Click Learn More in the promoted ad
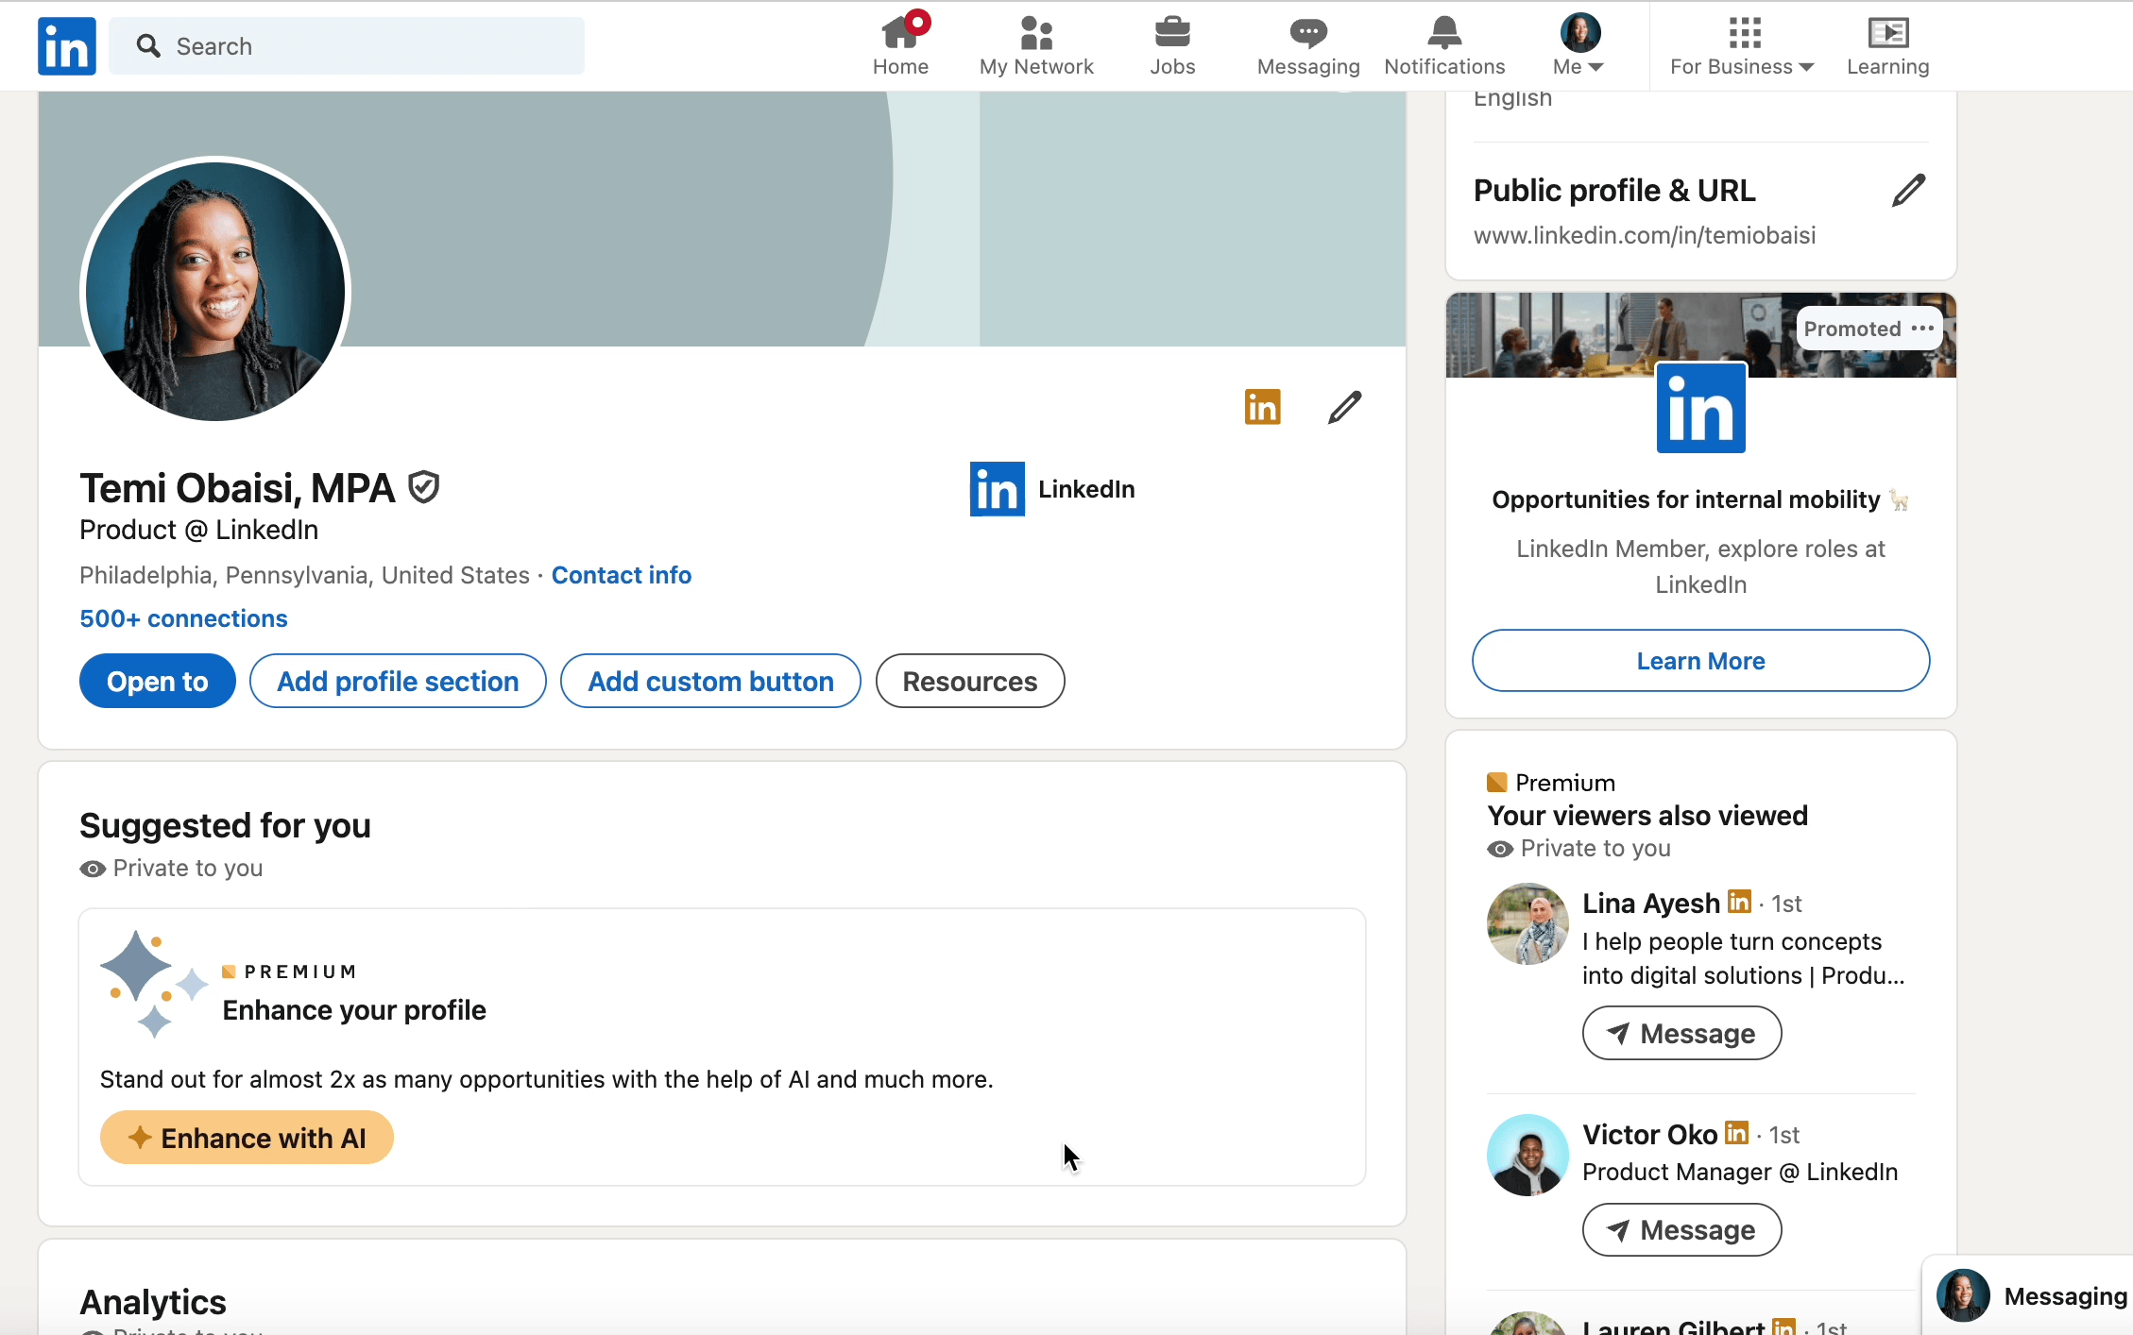The image size is (2133, 1335). (1700, 661)
